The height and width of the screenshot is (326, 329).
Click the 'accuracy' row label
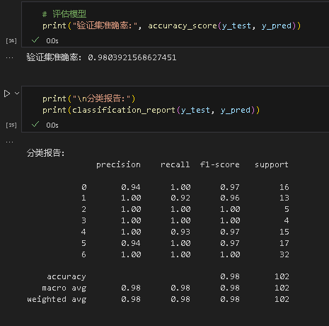pyautogui.click(x=67, y=277)
